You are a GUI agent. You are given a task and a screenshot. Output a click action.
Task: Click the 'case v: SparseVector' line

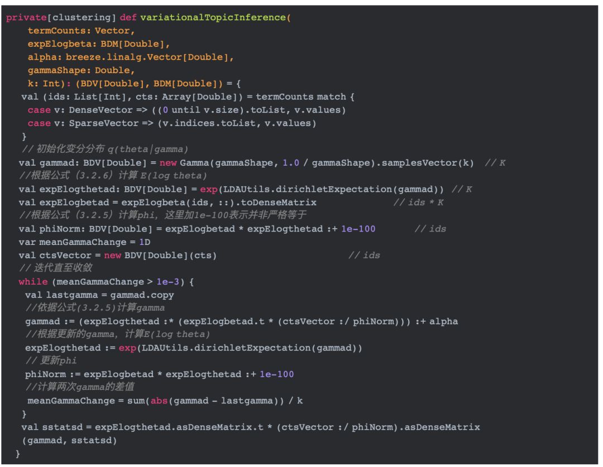pyautogui.click(x=172, y=123)
